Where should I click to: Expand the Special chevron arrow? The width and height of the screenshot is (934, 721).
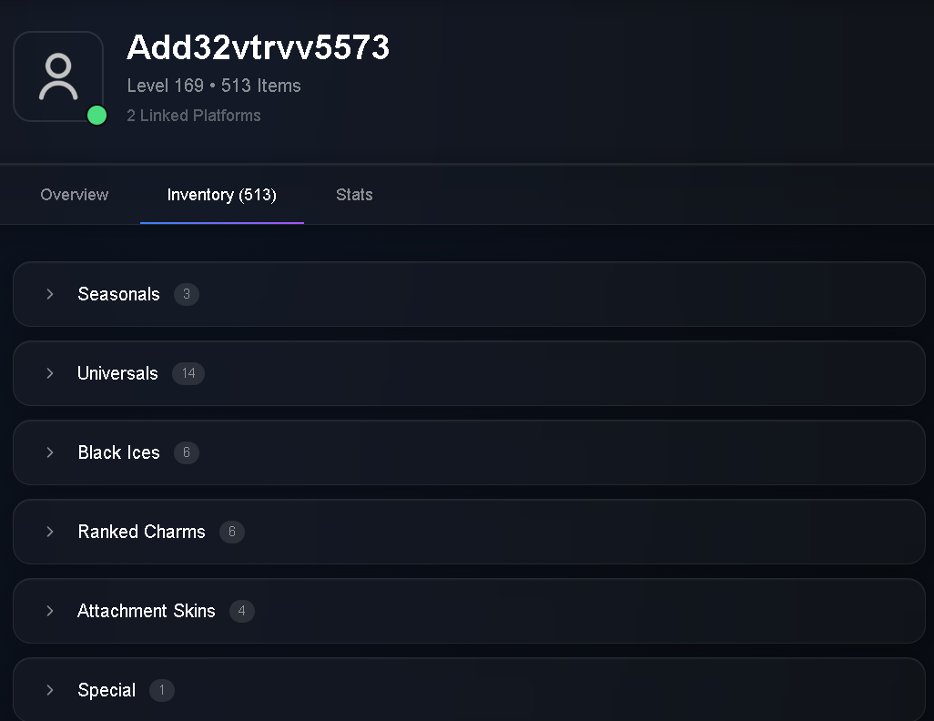[x=50, y=690]
